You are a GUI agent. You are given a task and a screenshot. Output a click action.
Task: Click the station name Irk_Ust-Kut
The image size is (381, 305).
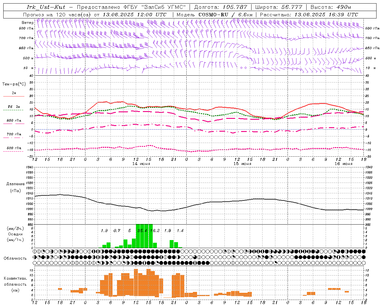click(x=46, y=7)
